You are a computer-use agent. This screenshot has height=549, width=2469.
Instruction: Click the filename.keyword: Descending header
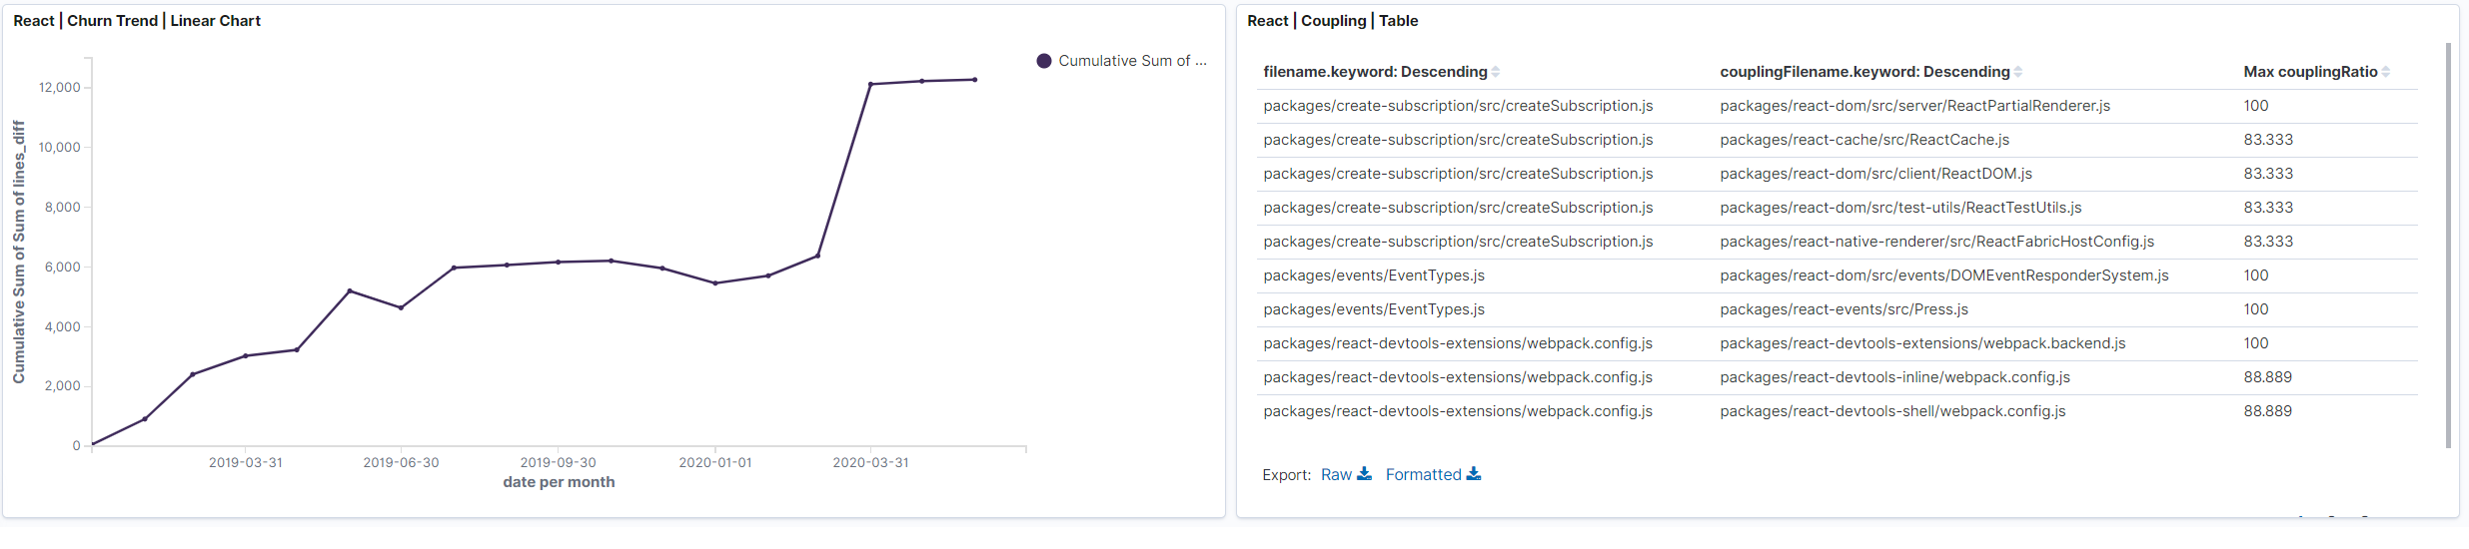click(x=1375, y=72)
